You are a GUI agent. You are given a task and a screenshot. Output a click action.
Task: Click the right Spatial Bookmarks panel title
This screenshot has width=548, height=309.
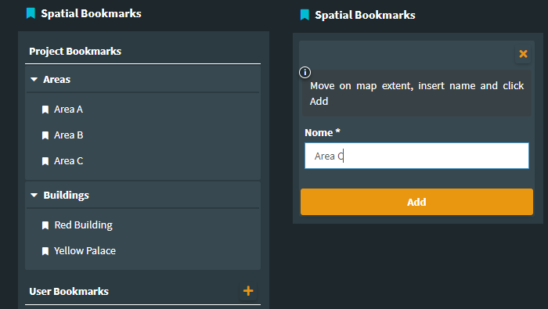[366, 15]
